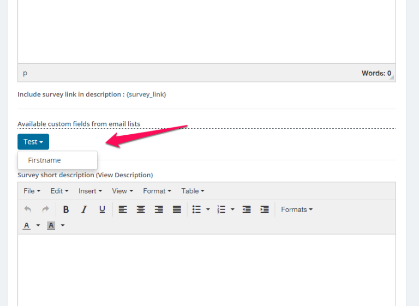The image size is (419, 306).
Task: Click the blue Test dropdown button
Action: click(33, 142)
